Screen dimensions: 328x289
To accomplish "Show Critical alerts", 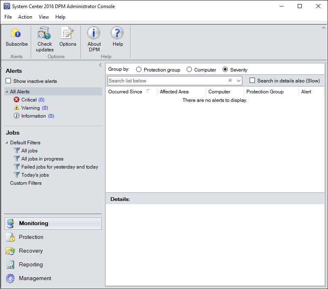I will 33,99.
